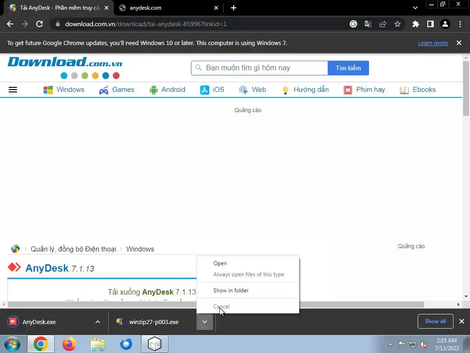Open the Windows breadcrumb link

140,249
